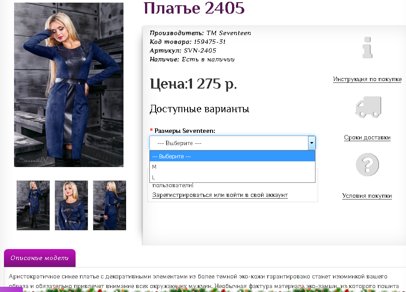406x292 pixels.
Task: Collapse the open size selection list
Action: tap(312, 142)
